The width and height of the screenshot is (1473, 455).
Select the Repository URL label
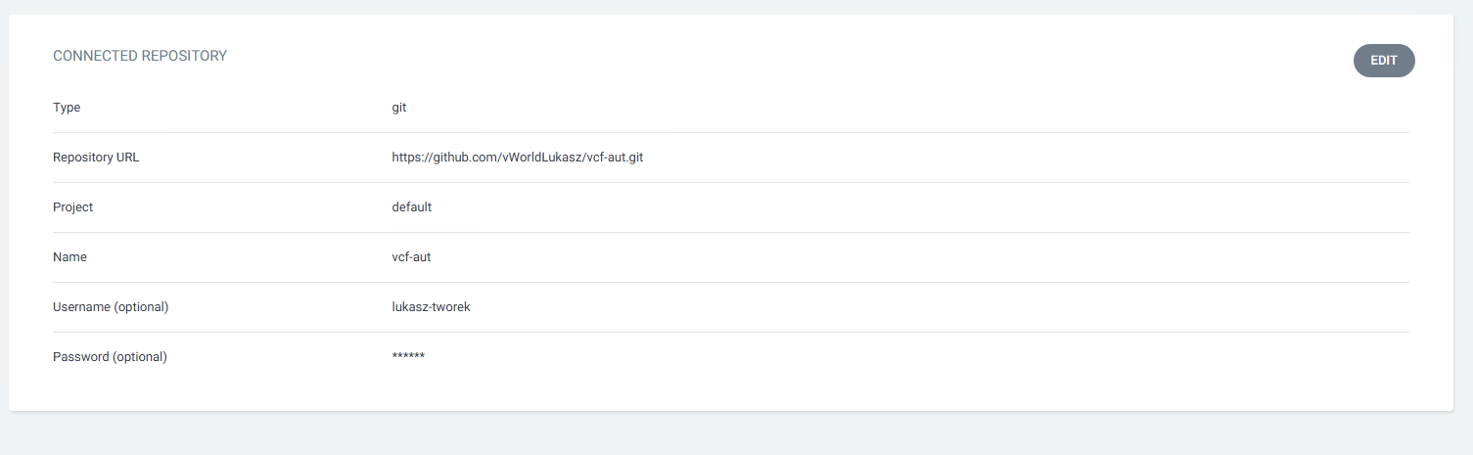(x=96, y=158)
